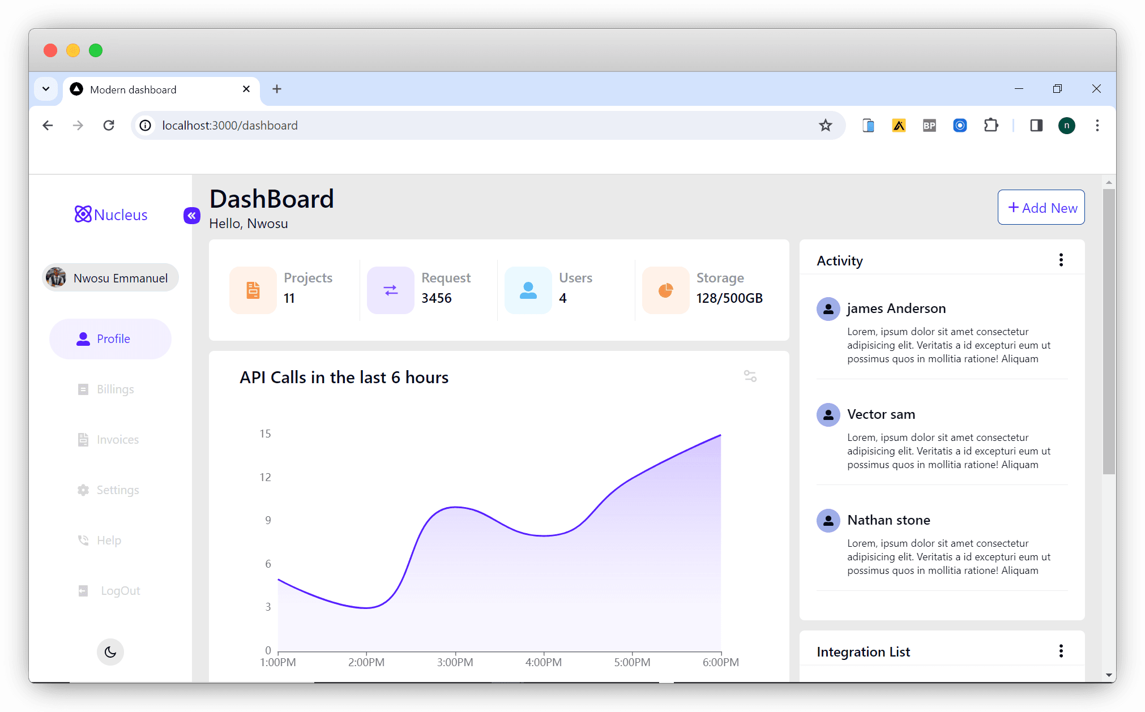The image size is (1145, 712).
Task: Click the 'Nathan stone' activity name
Action: (x=888, y=520)
